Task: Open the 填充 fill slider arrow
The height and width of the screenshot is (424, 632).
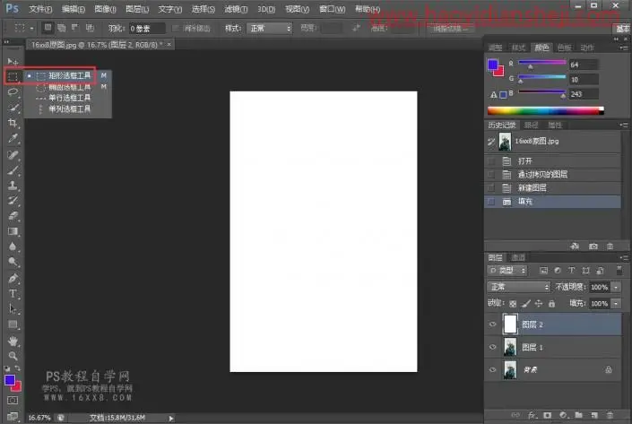Action: pyautogui.click(x=616, y=304)
